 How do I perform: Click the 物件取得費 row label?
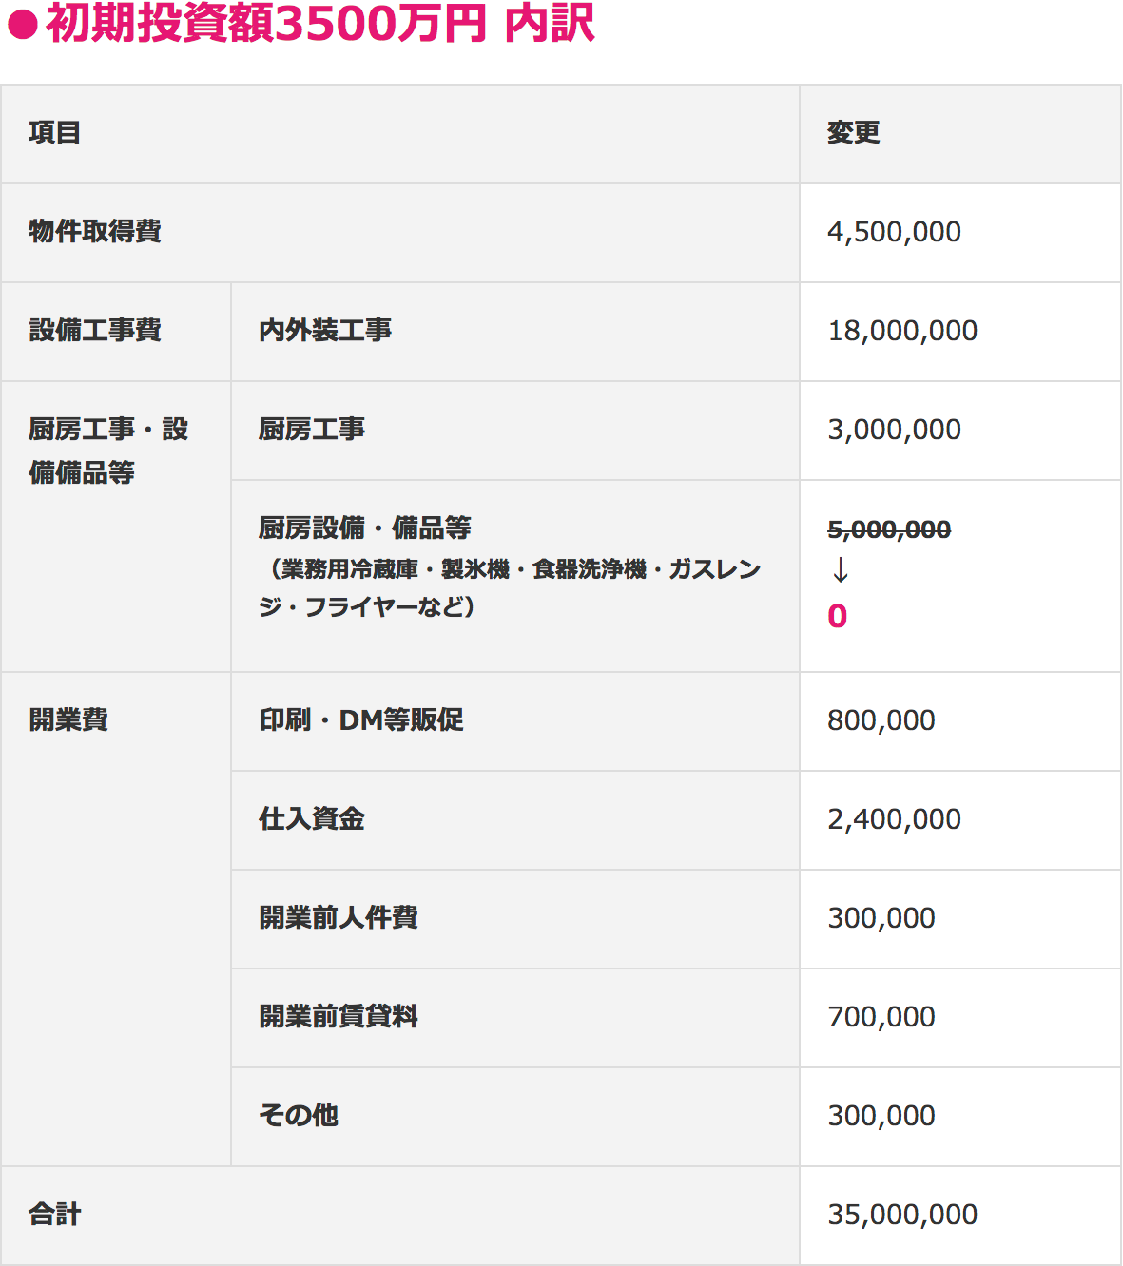95,232
